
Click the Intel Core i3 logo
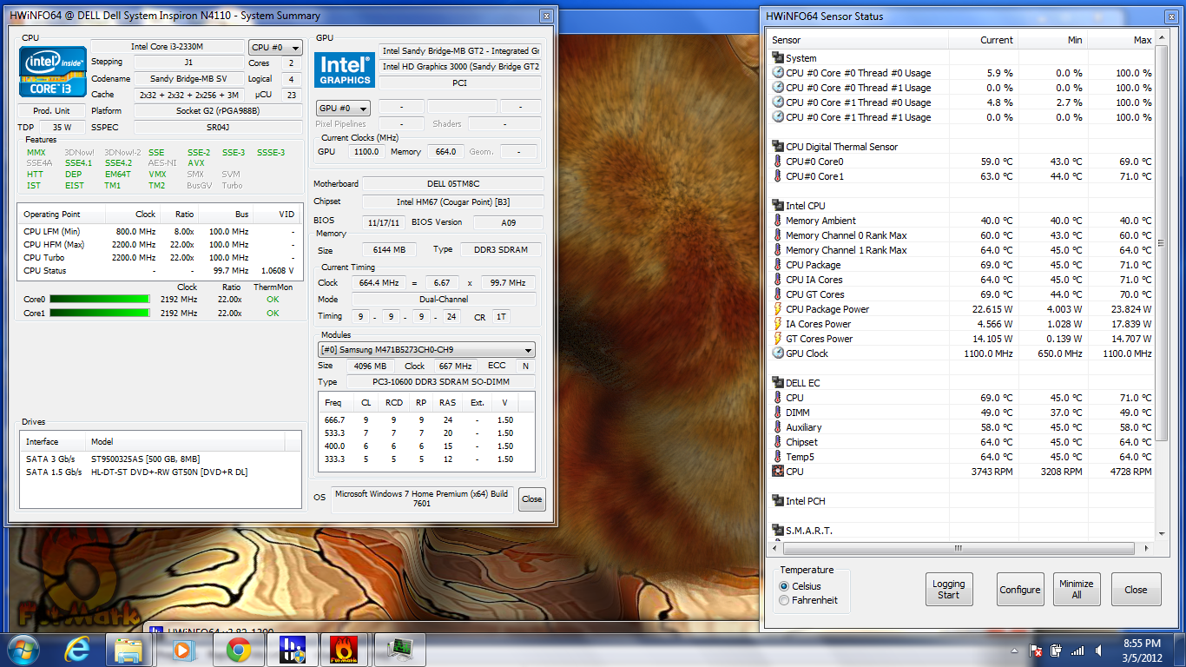click(x=53, y=71)
